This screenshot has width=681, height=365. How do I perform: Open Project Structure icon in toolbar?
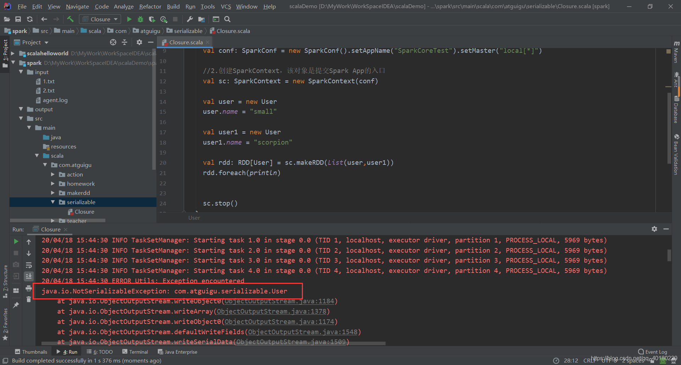201,19
